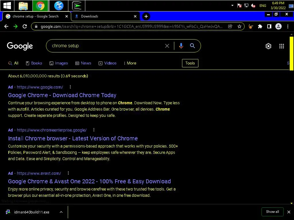Image resolution: width=294 pixels, height=220 pixels.
Task: Start voice search with the microphone
Action: click(x=181, y=46)
